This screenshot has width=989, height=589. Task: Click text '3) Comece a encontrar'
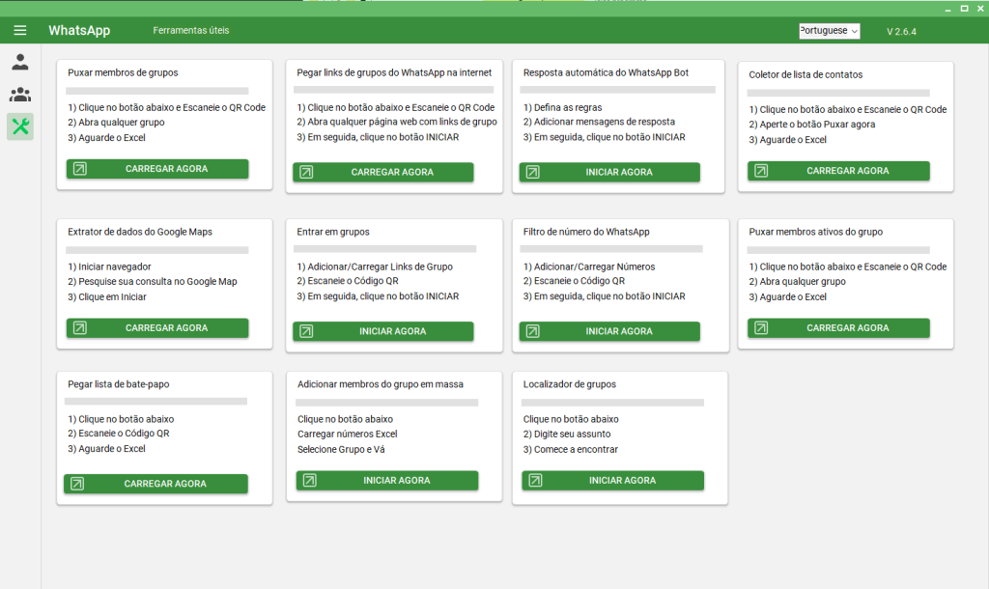point(571,449)
